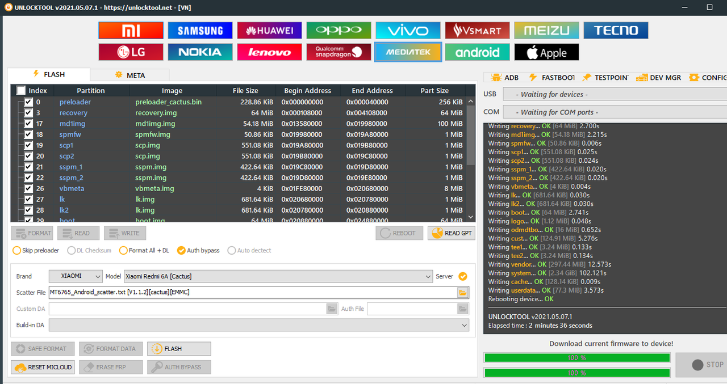Click the orange Server status check icon

463,276
